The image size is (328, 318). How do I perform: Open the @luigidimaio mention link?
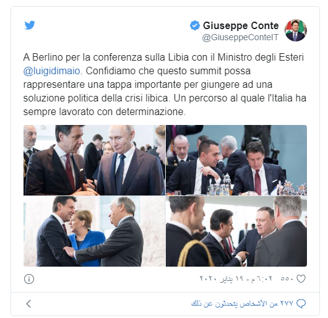[51, 71]
